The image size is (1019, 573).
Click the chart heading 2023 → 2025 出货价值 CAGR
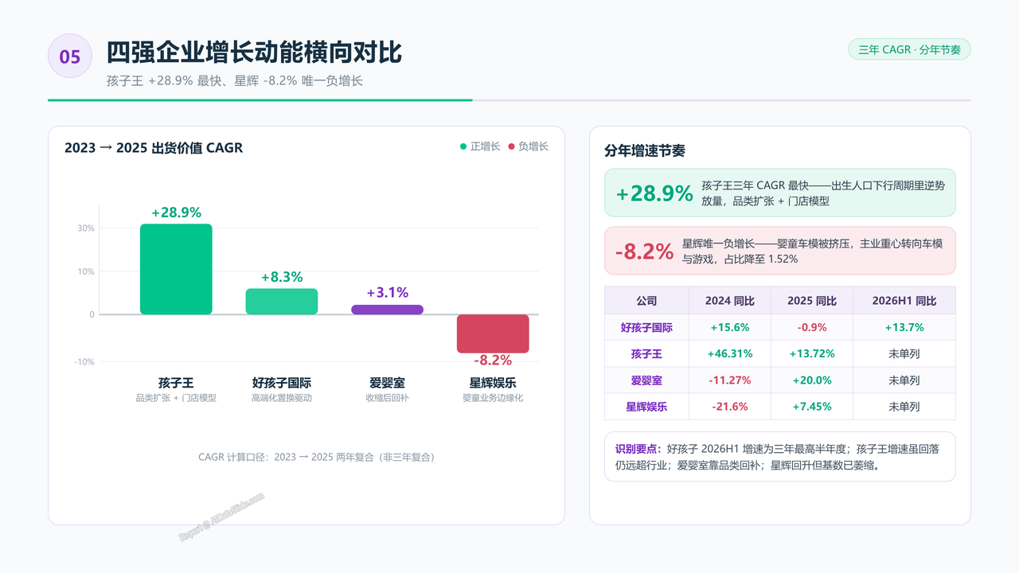pyautogui.click(x=154, y=147)
